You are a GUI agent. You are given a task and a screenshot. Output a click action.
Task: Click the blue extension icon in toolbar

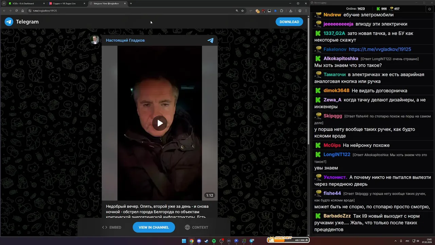[275, 11]
